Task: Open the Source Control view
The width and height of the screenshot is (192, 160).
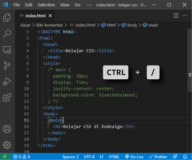Action: pos(7,66)
